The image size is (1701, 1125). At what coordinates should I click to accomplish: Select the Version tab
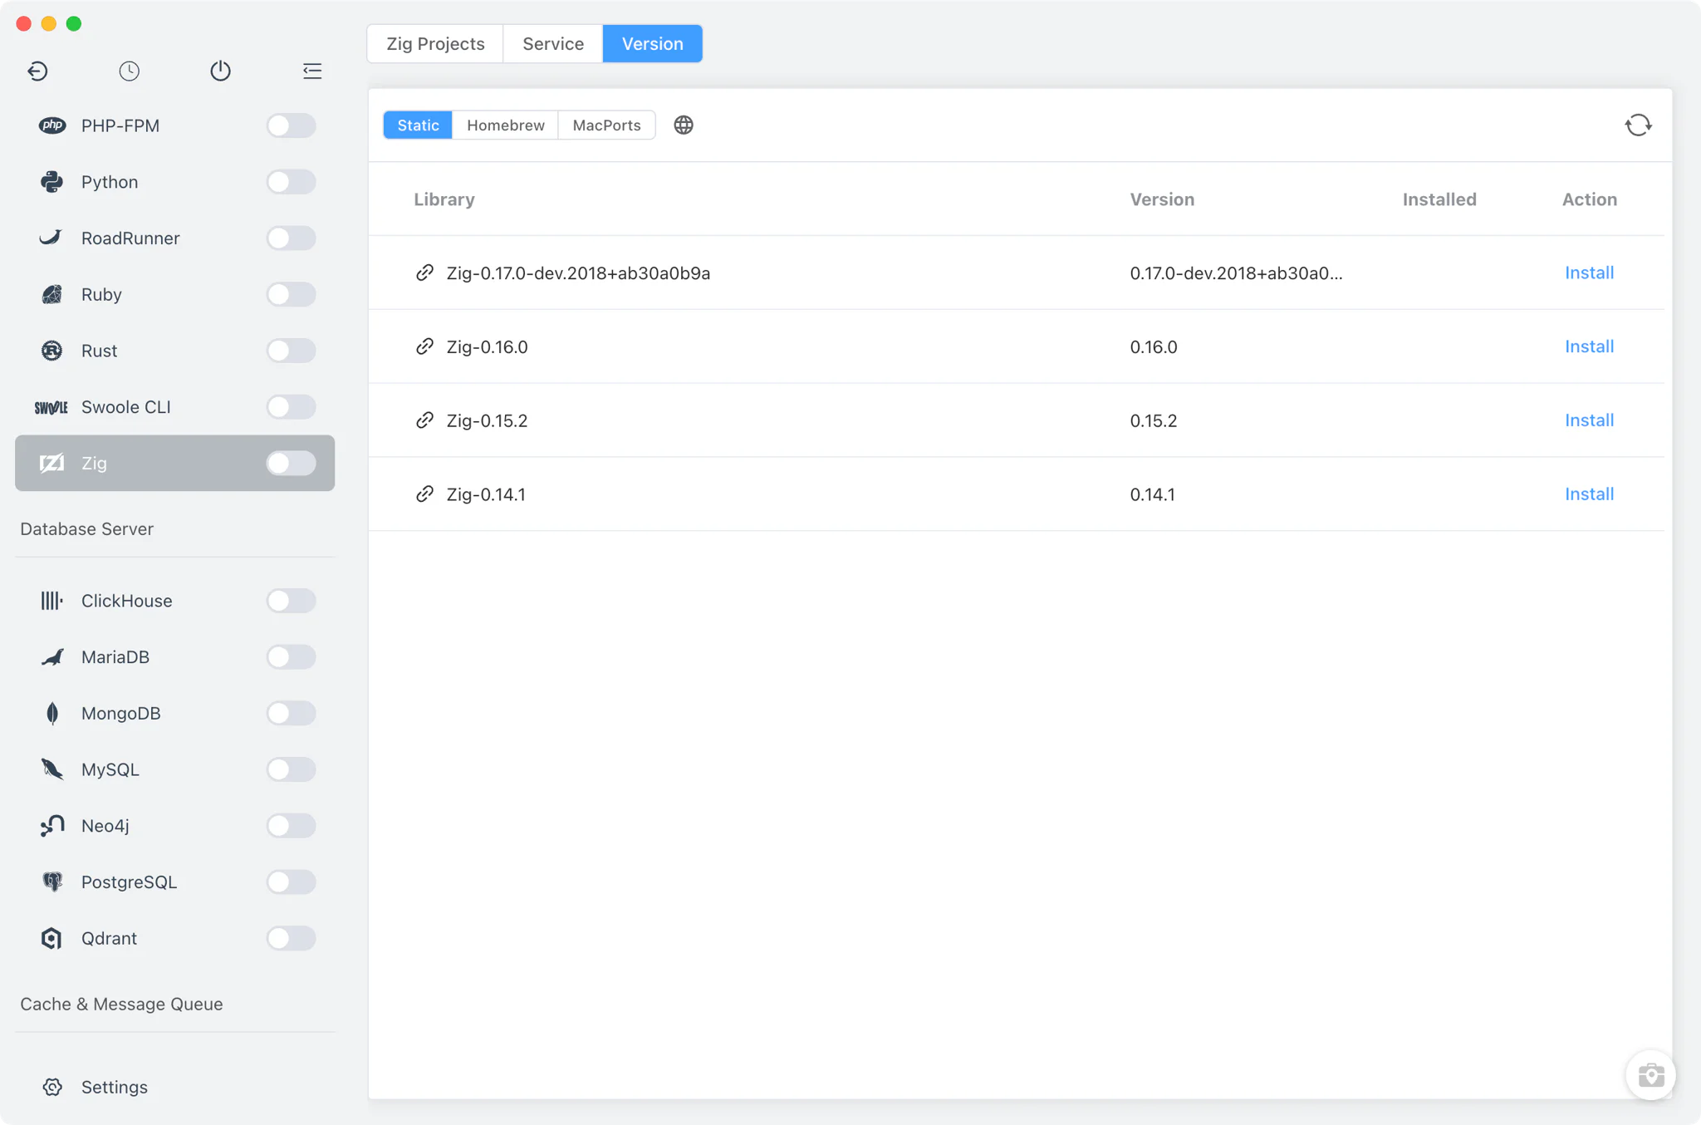click(653, 43)
